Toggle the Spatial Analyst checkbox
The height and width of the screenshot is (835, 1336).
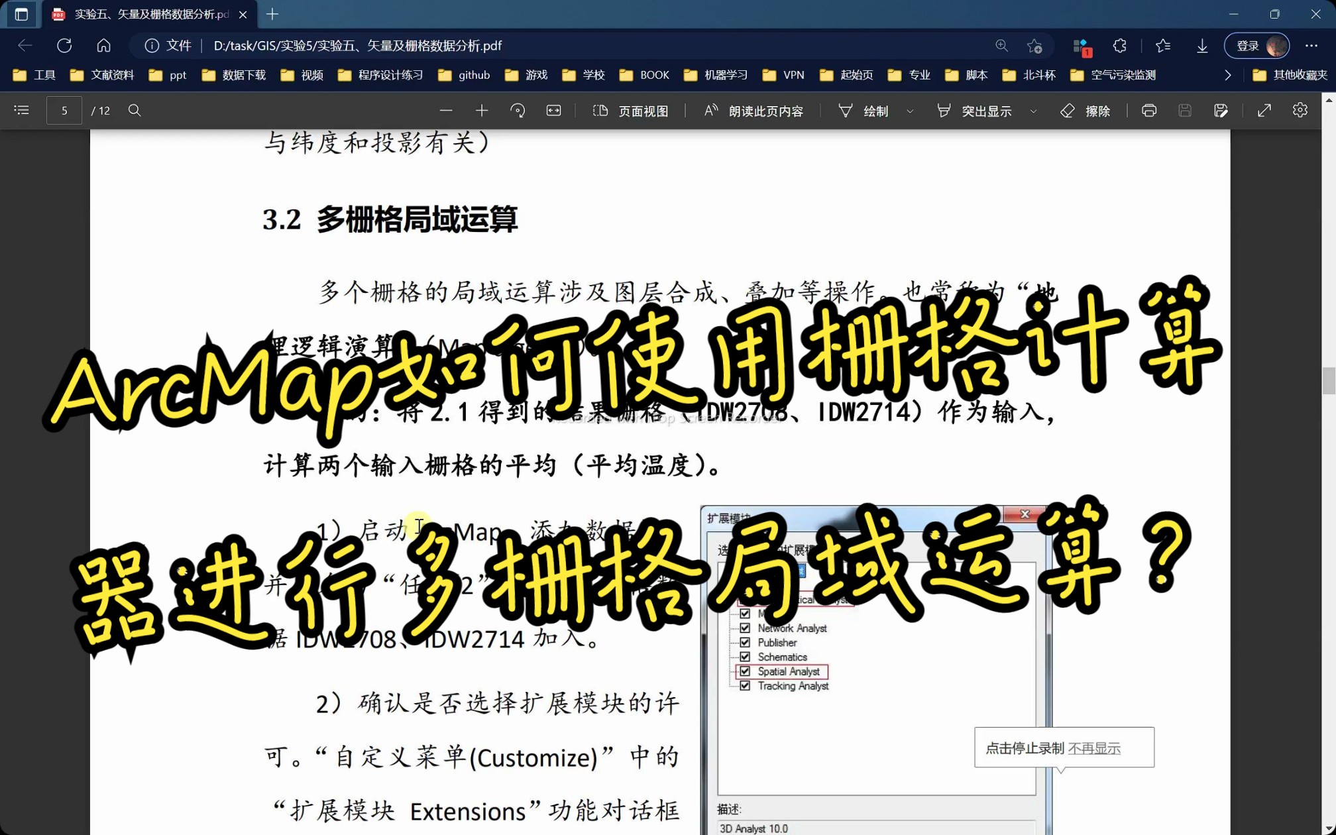[745, 671]
